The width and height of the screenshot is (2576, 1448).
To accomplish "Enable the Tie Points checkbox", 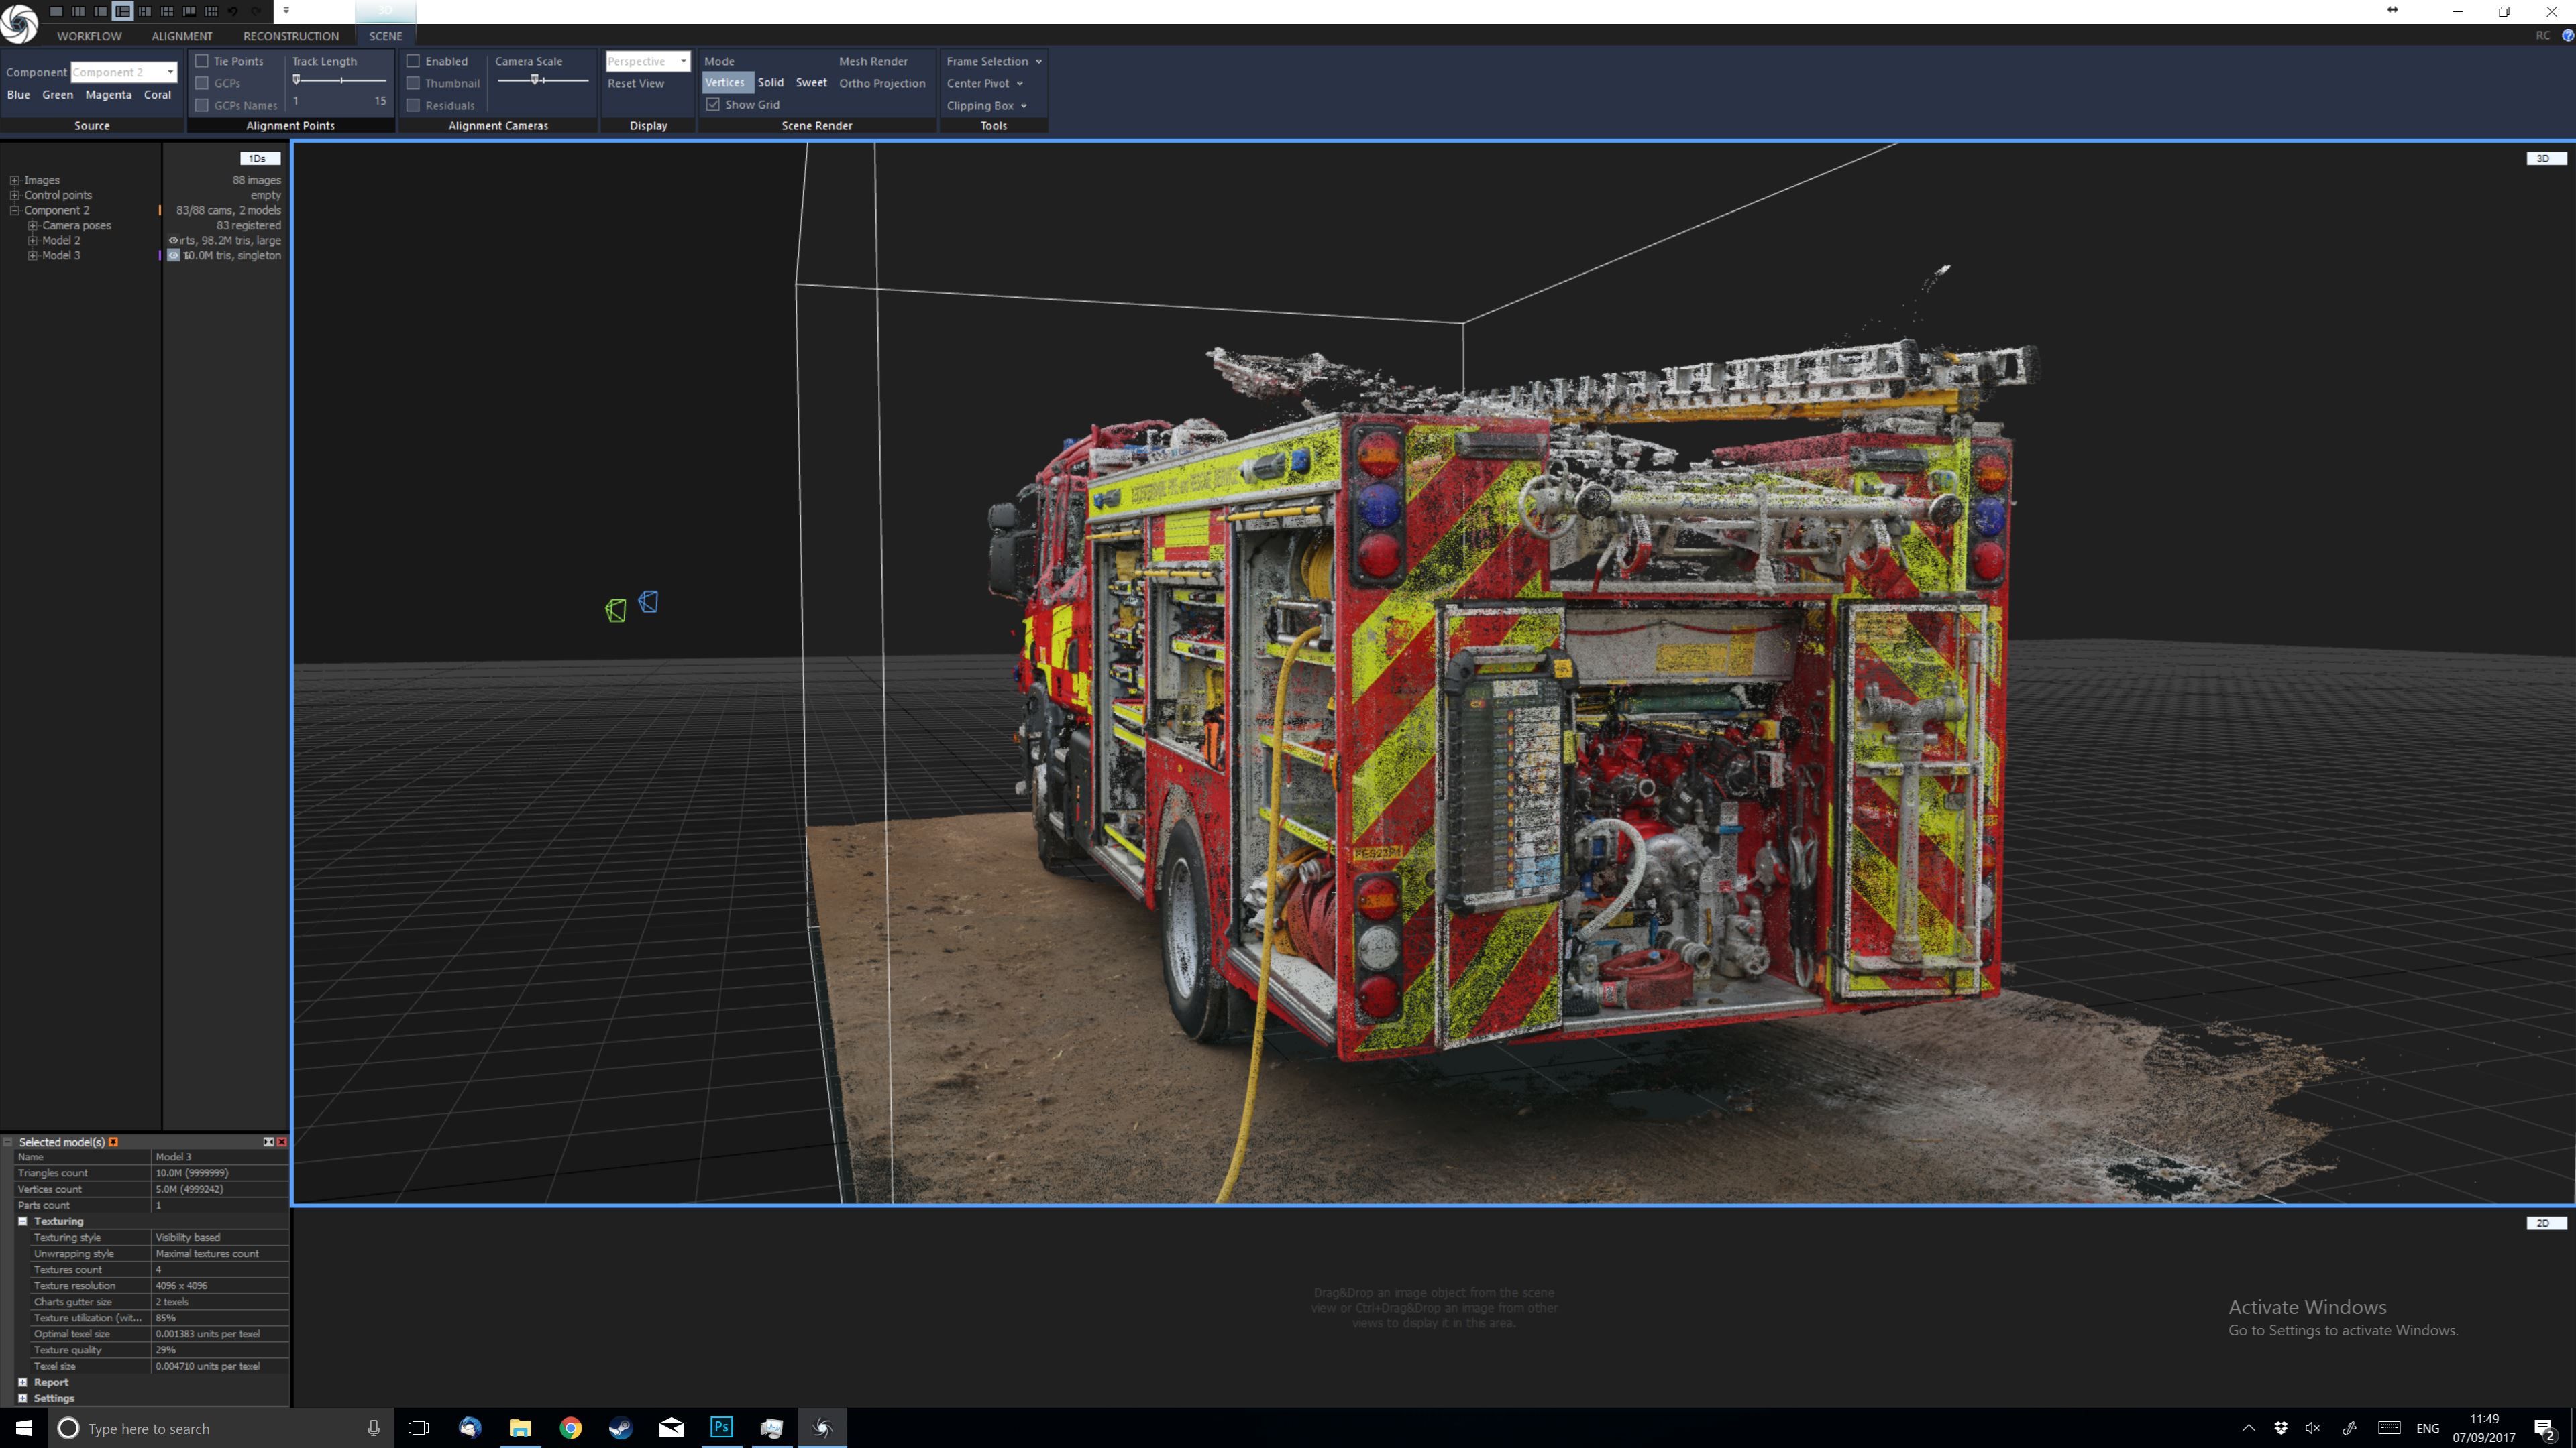I will point(202,61).
